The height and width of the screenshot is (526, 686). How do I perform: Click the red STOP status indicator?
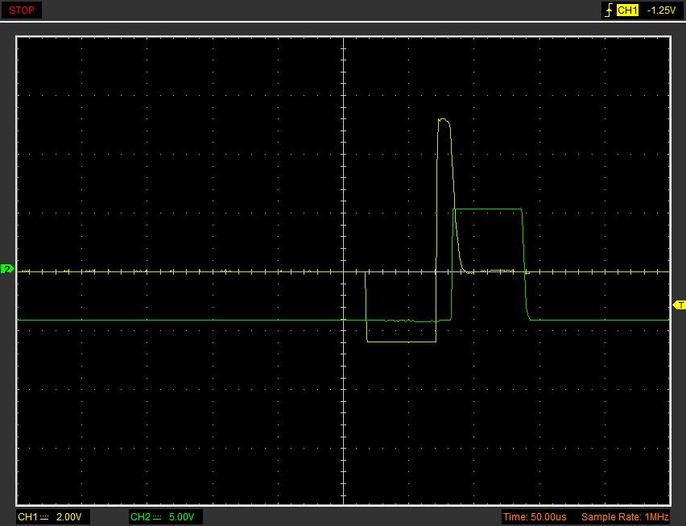22,10
